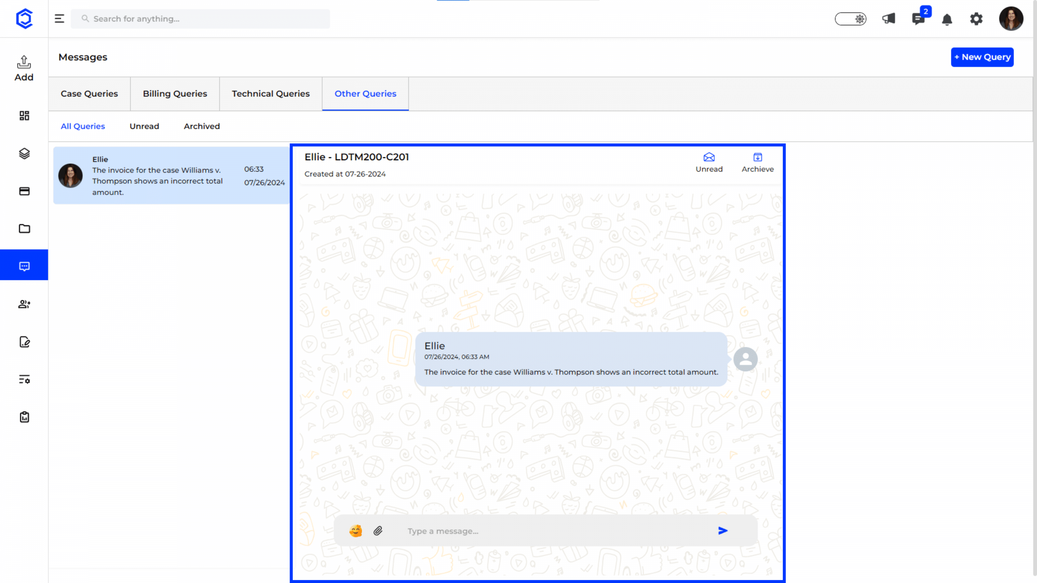
Task: Click the Search for anything field
Action: pyautogui.click(x=201, y=19)
